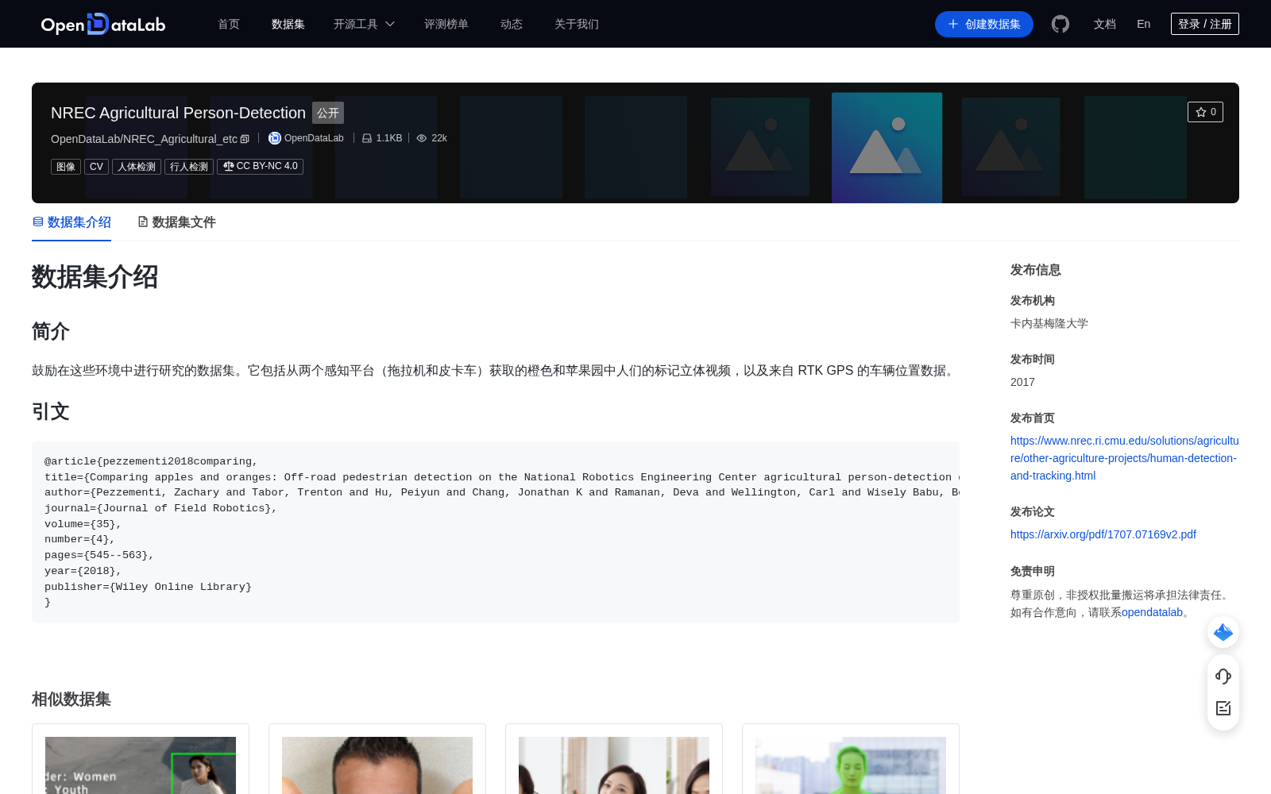Expand the 开源工具 dropdown menu

[364, 24]
